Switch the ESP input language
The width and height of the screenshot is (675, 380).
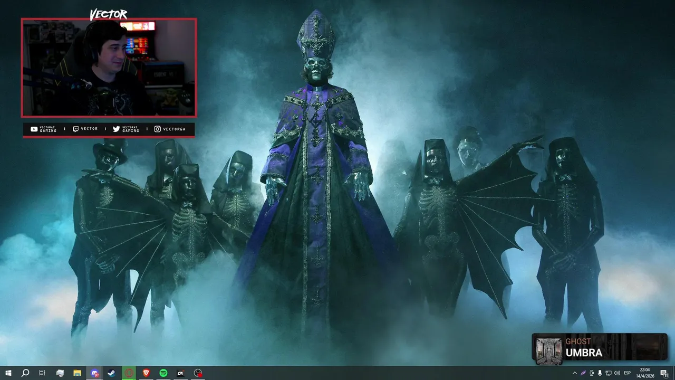(x=628, y=373)
